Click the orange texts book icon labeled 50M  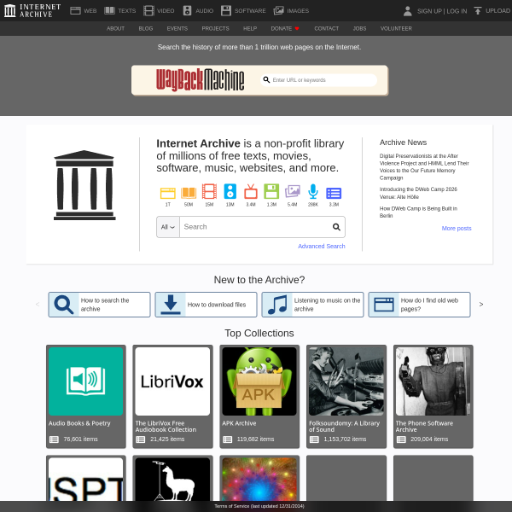point(189,193)
